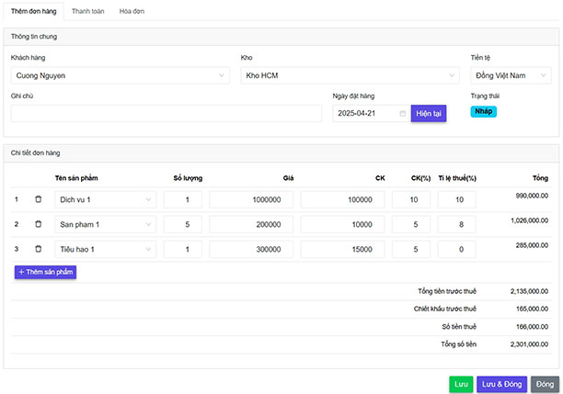This screenshot has width=563, height=394.
Task: Expand the Kho HCM warehouse dropdown
Action: coord(350,75)
